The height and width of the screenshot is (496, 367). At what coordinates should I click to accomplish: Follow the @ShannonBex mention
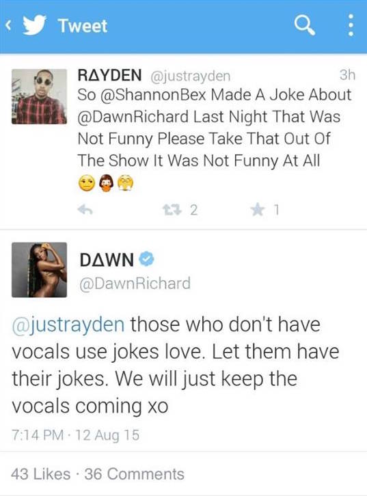(153, 95)
